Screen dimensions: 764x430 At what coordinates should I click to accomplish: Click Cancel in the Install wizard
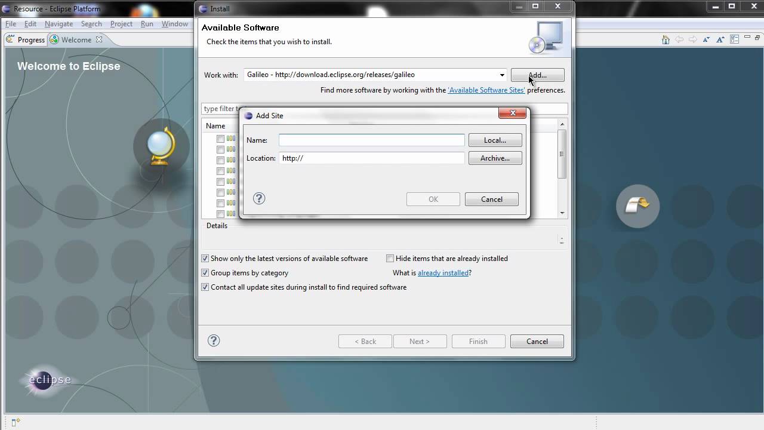pyautogui.click(x=537, y=342)
